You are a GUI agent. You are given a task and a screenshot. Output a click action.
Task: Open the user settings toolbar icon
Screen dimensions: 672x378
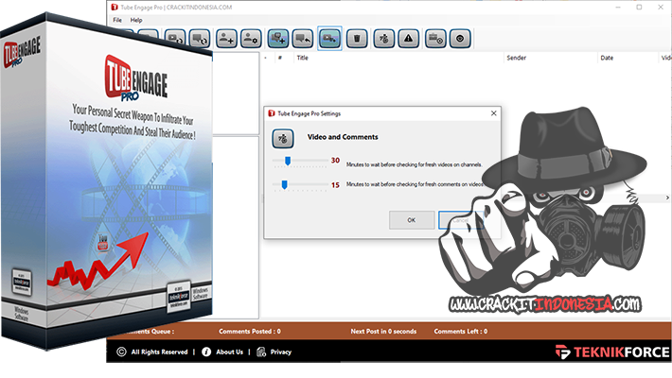click(x=251, y=39)
